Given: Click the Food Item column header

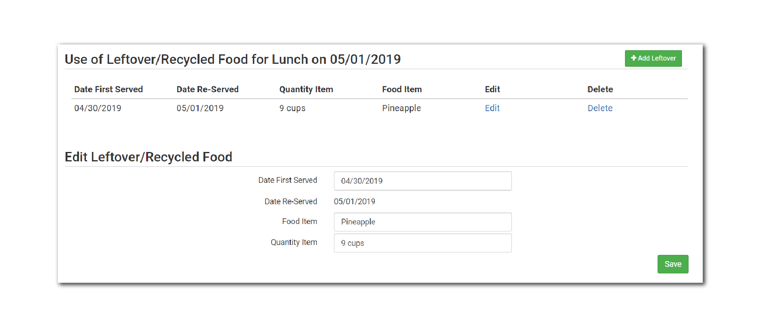Looking at the screenshot, I should 402,89.
